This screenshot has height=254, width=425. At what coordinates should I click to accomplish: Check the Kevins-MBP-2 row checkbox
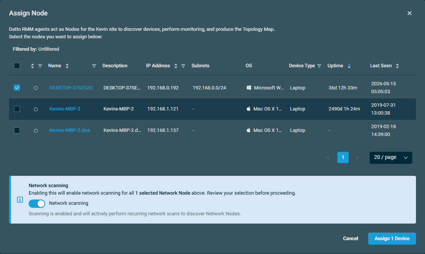point(17,109)
